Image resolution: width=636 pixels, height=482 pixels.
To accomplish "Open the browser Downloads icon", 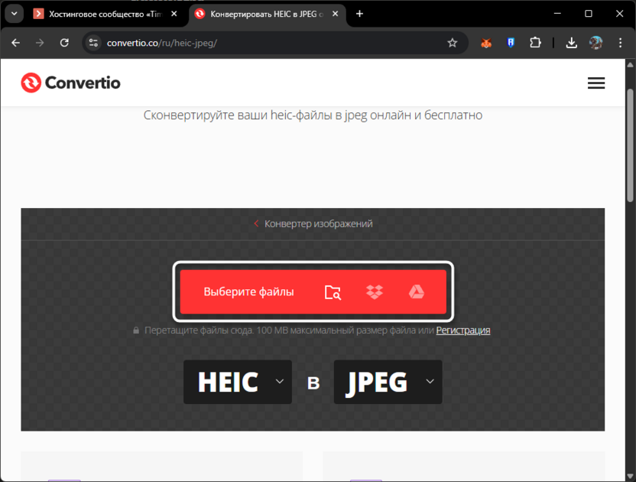I will point(571,43).
